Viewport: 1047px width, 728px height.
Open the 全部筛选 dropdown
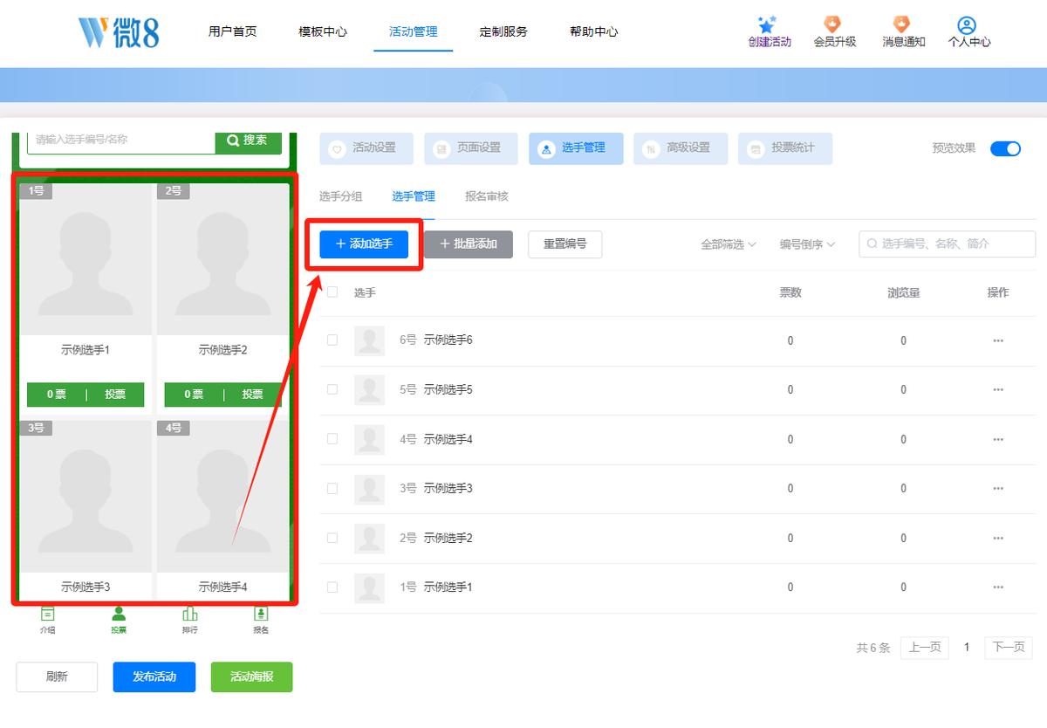(x=729, y=244)
